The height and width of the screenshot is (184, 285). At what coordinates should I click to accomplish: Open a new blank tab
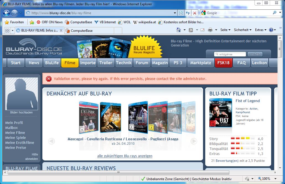pos(118,30)
